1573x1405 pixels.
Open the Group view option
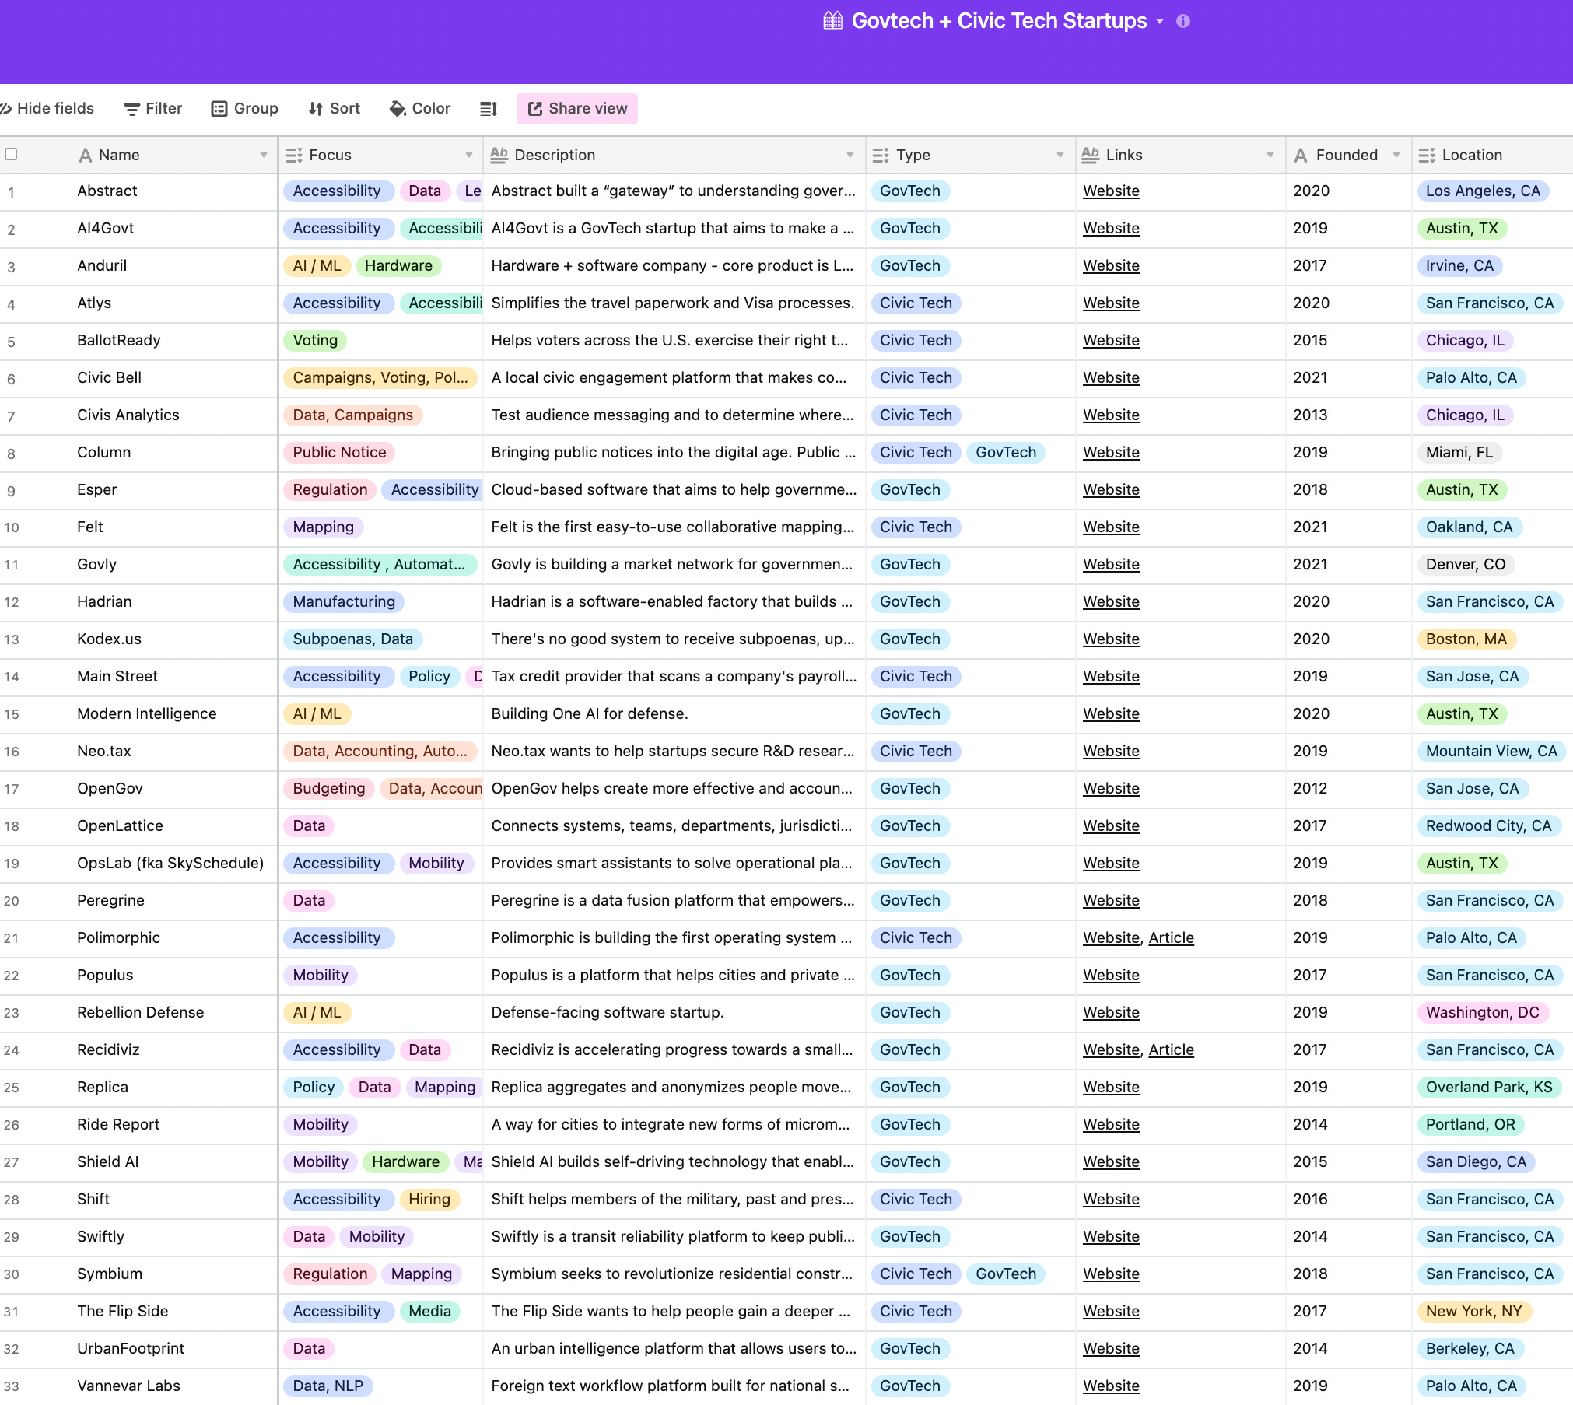(244, 109)
